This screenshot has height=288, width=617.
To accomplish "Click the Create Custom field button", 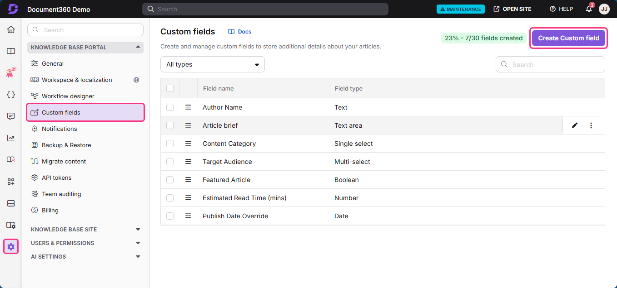I will [x=568, y=38].
